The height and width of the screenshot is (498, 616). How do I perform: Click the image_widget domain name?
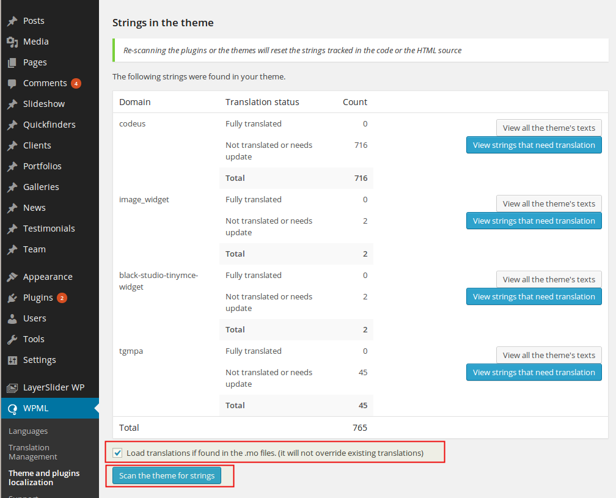point(144,200)
